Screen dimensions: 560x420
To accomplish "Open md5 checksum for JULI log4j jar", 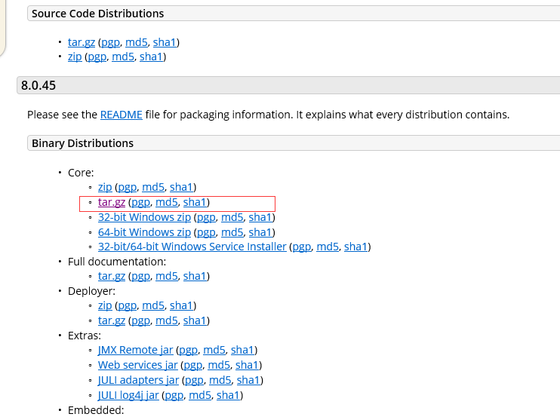I will [x=200, y=395].
